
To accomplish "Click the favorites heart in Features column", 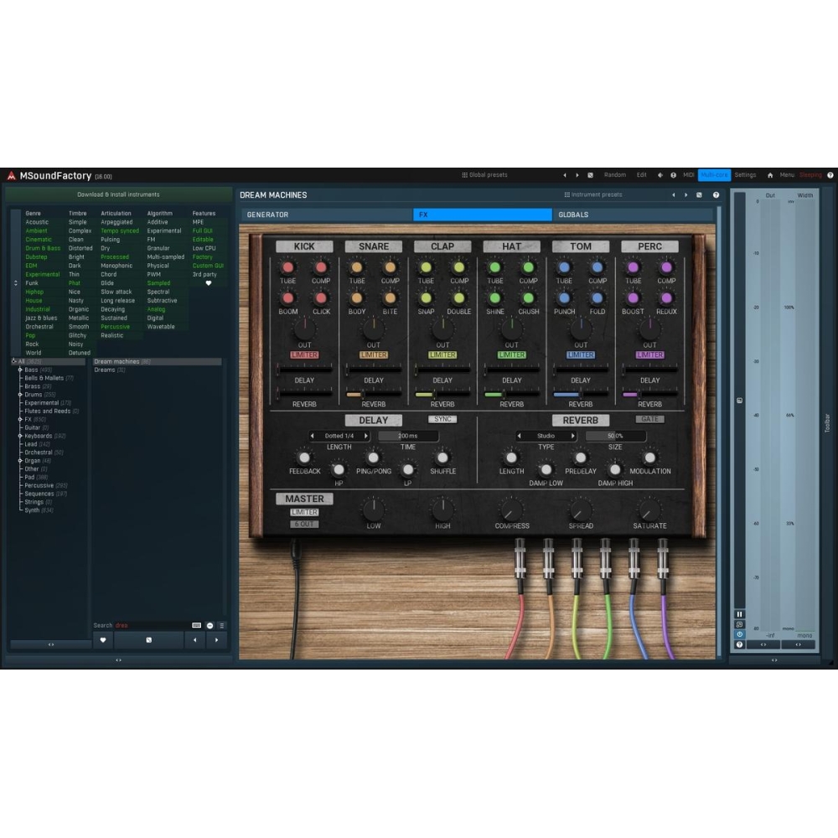I will (209, 283).
